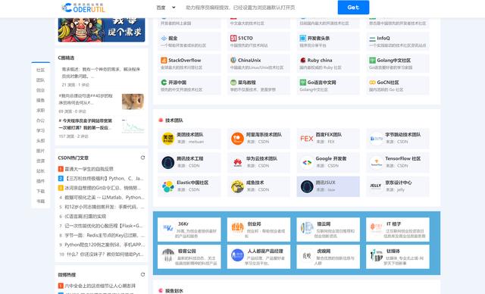Select 图片 in the side navigation
The image size is (485, 294).
pos(40,151)
